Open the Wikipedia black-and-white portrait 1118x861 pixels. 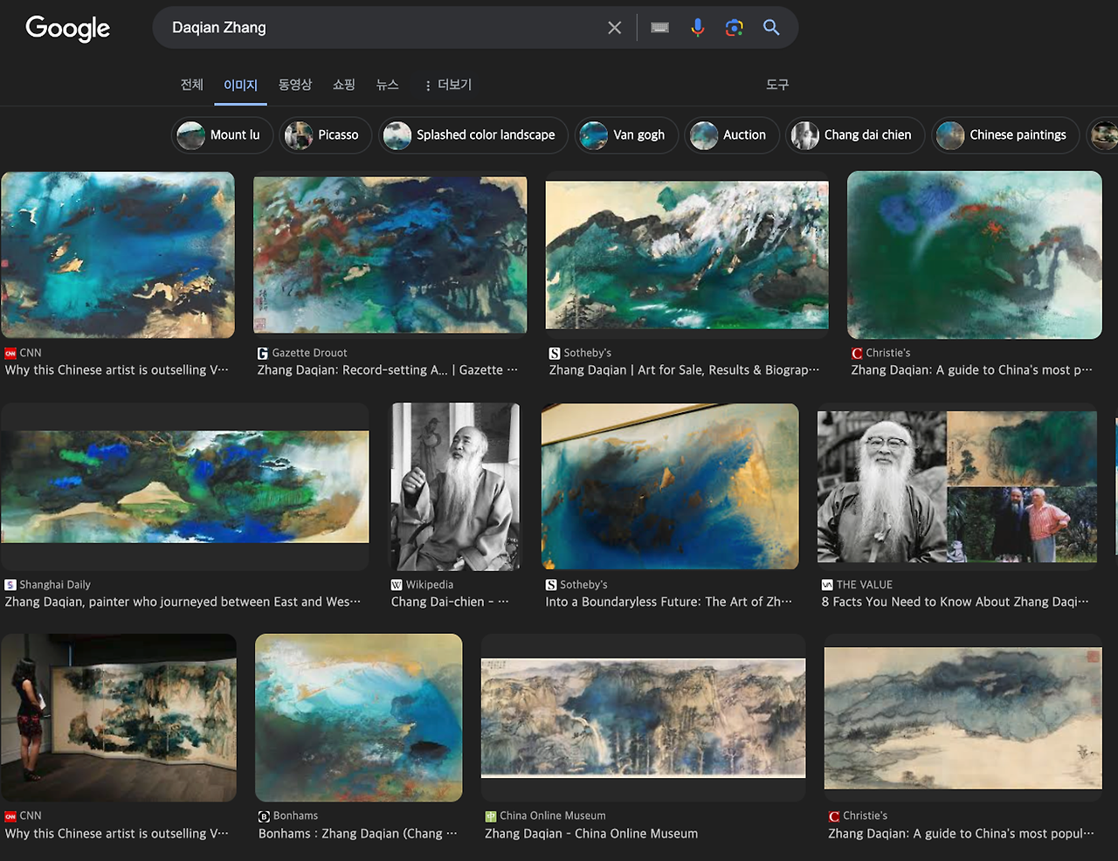455,486
